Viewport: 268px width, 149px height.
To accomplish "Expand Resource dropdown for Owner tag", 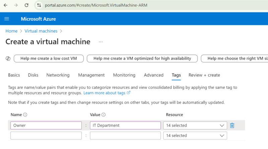I will pos(195,126).
